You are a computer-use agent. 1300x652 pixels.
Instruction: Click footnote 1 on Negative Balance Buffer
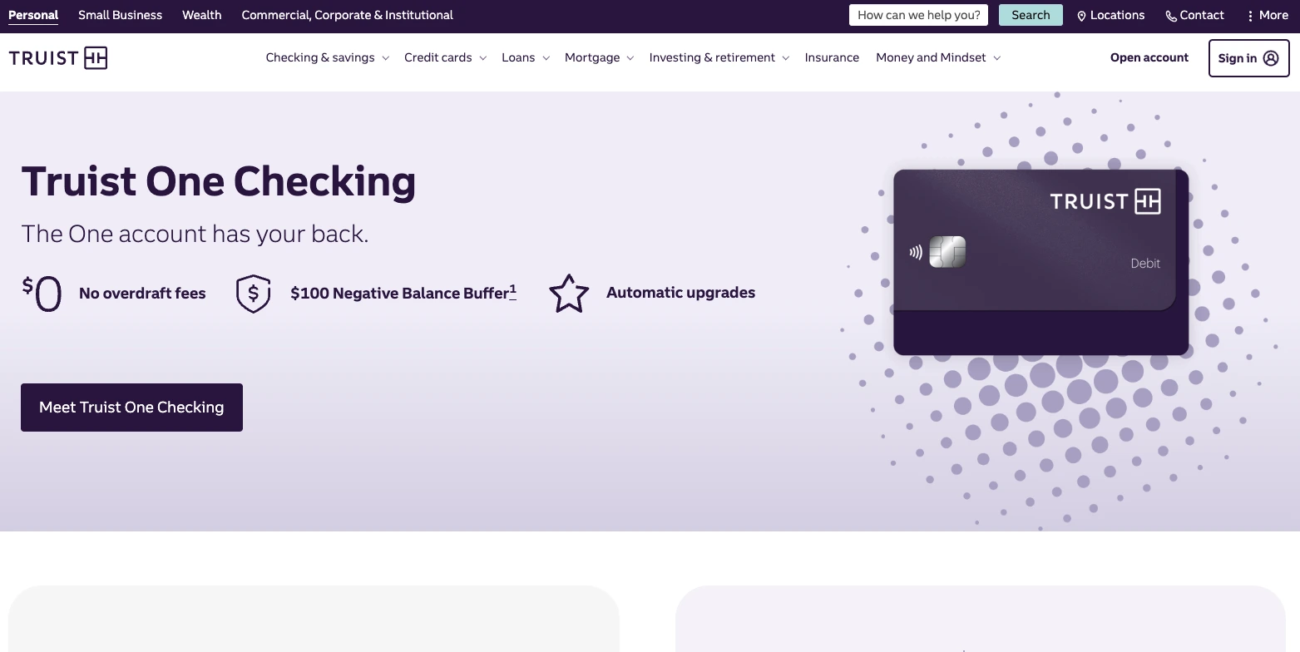(x=512, y=291)
